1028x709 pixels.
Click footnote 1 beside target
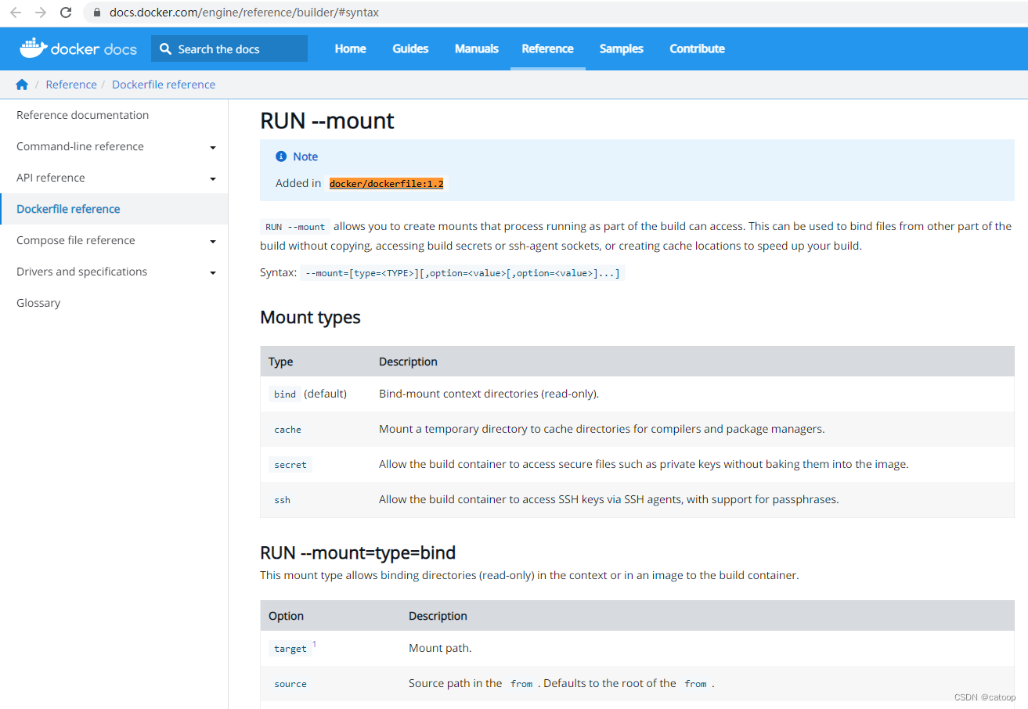tap(314, 645)
